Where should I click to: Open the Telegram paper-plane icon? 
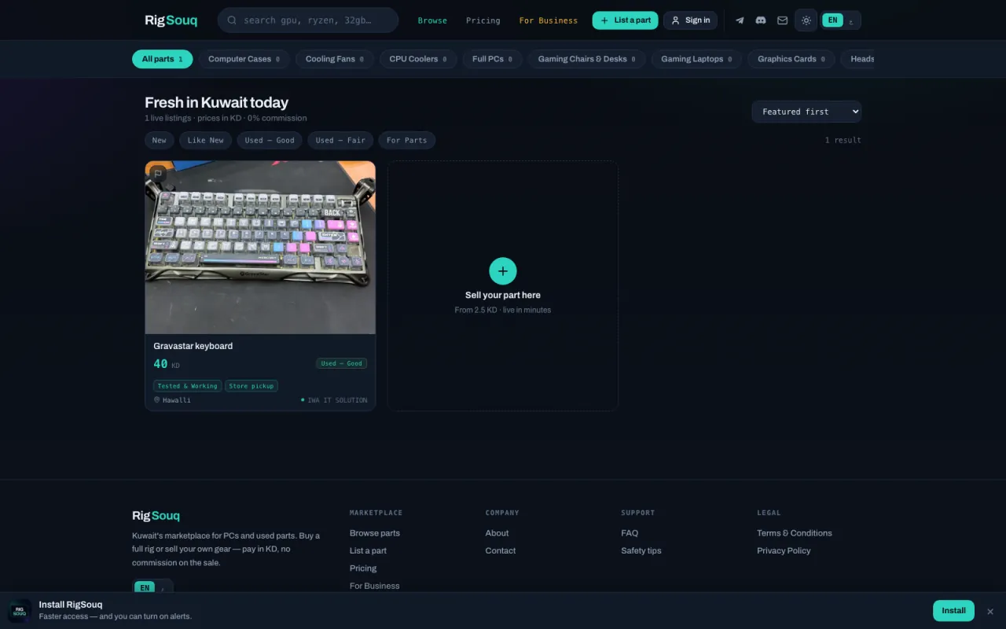pyautogui.click(x=740, y=20)
